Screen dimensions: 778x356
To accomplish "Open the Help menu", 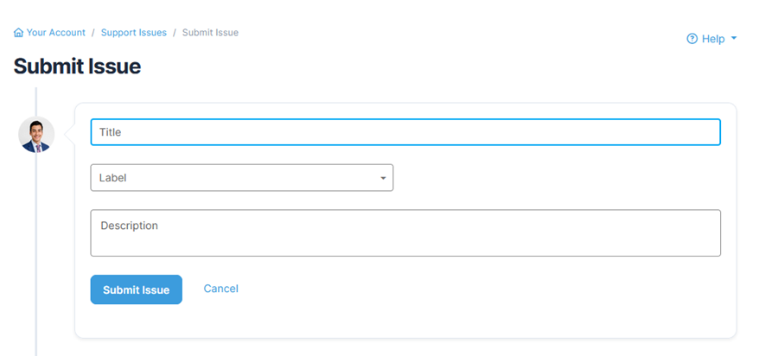I will (x=712, y=39).
